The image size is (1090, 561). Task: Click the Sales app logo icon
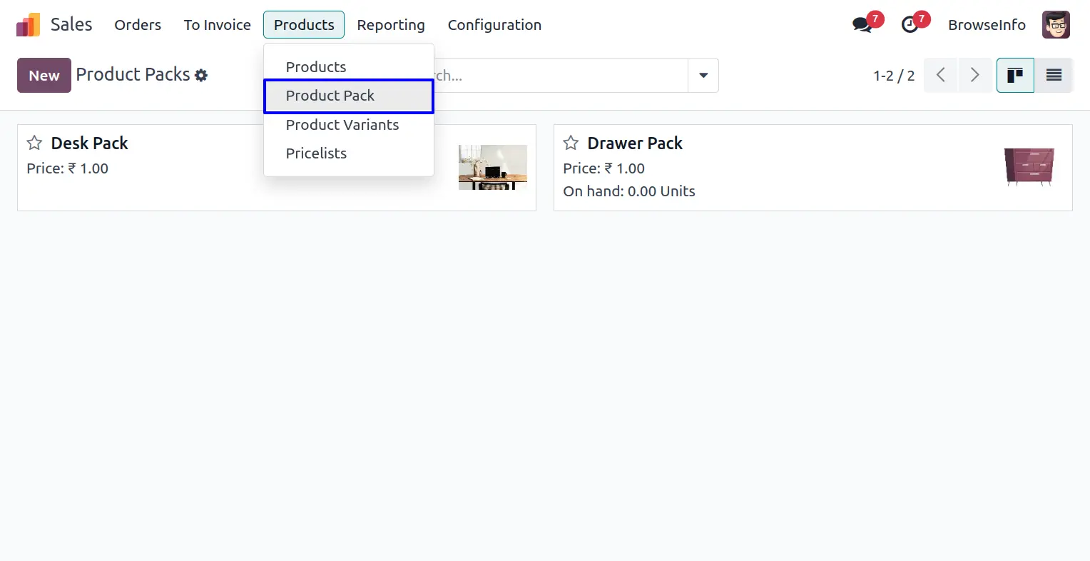[x=29, y=25]
